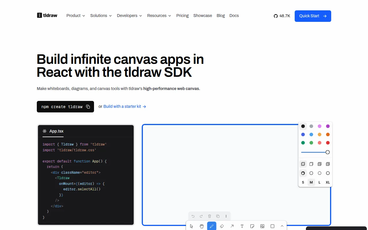
Task: Choose the Draw dash style
Action: pyautogui.click(x=303, y=173)
